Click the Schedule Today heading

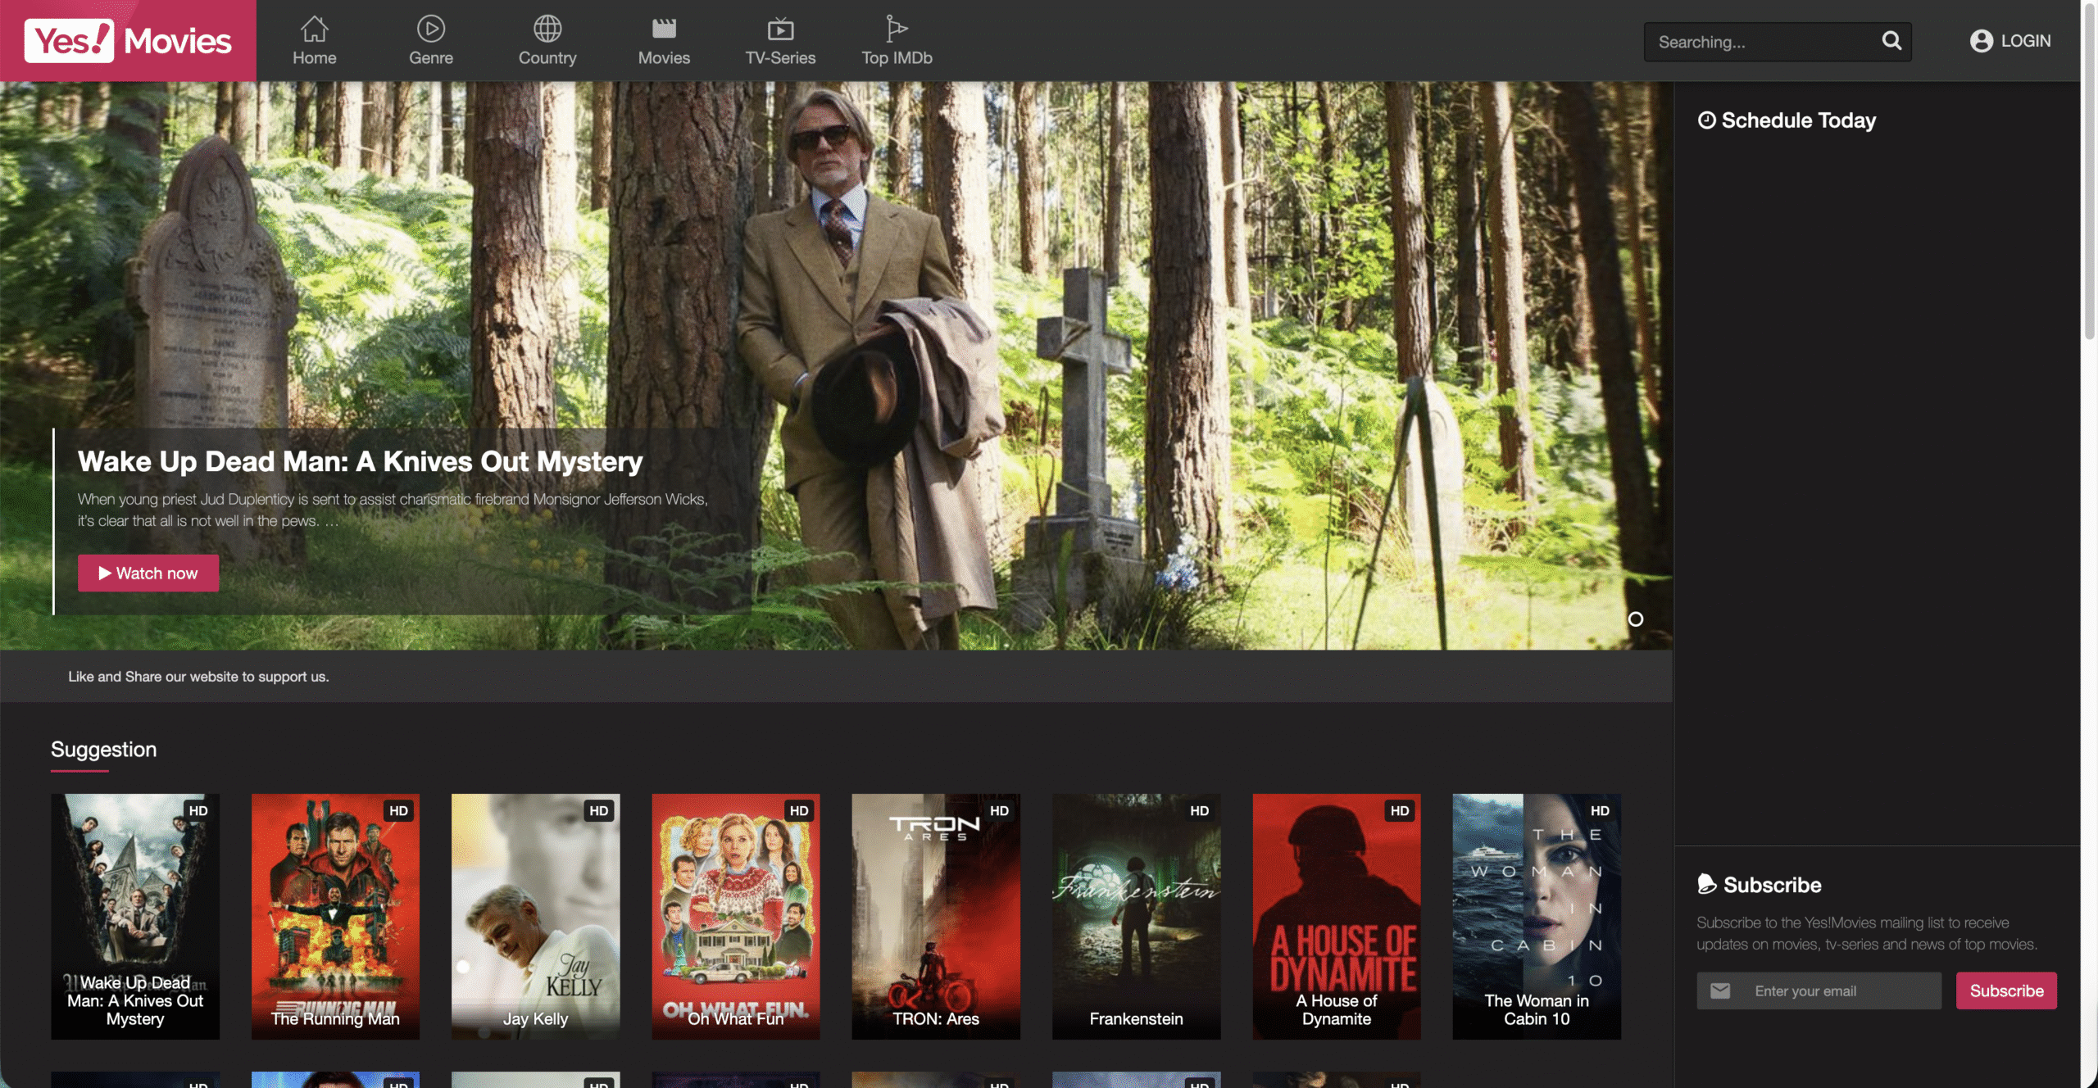(x=1787, y=120)
